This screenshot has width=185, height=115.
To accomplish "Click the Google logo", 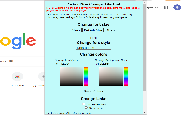I will coord(18,41).
